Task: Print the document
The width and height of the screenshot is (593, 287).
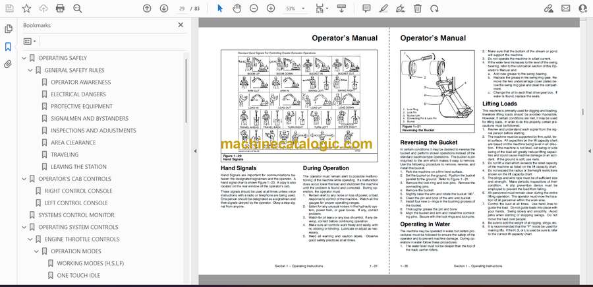Action: (x=60, y=9)
